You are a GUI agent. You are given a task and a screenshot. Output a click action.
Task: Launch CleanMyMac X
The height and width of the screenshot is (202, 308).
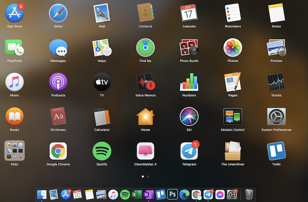pos(145,151)
